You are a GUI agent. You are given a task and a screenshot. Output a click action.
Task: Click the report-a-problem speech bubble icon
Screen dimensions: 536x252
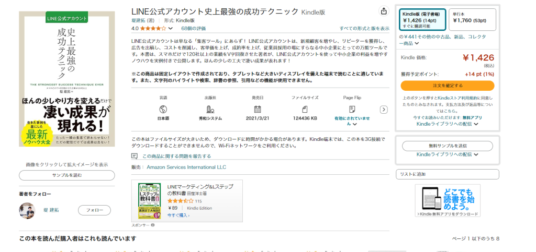pyautogui.click(x=135, y=156)
